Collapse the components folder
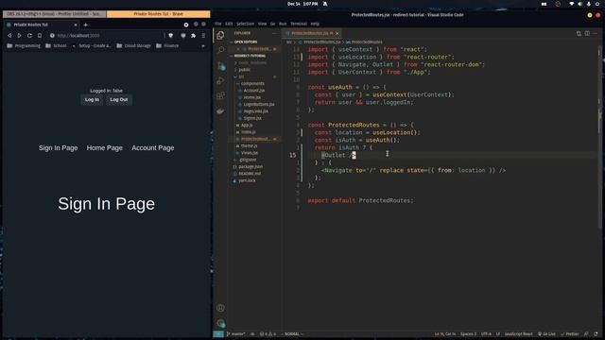 coord(252,84)
